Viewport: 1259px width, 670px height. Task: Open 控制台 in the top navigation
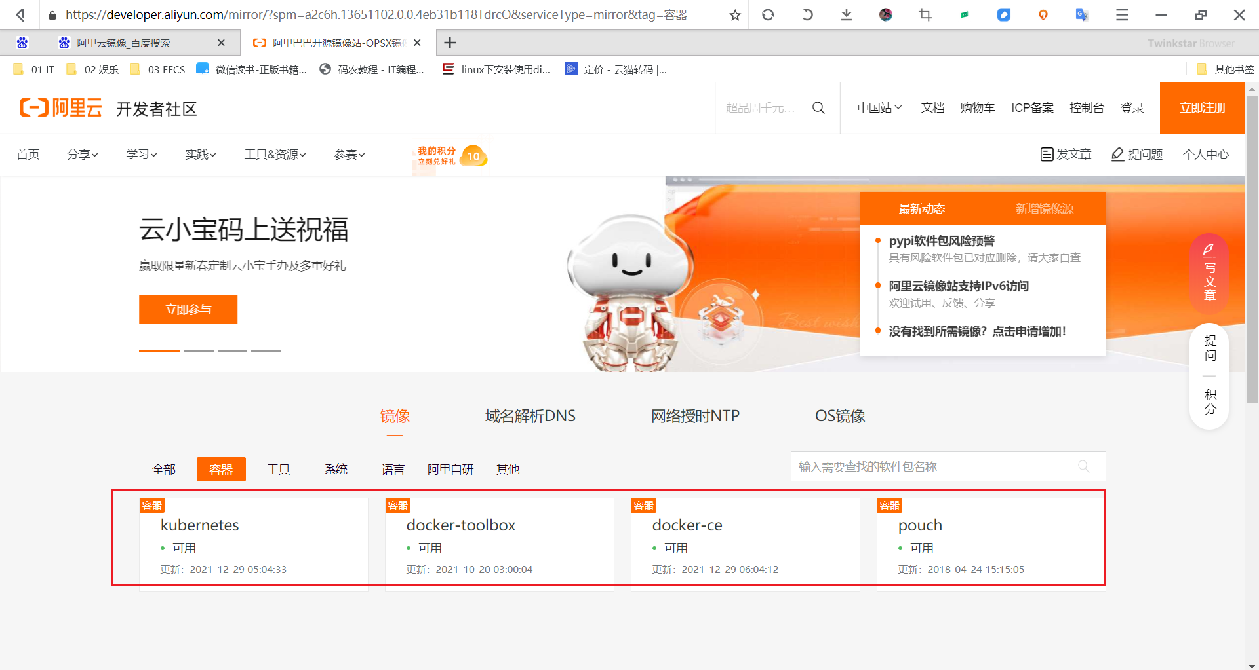pyautogui.click(x=1087, y=108)
